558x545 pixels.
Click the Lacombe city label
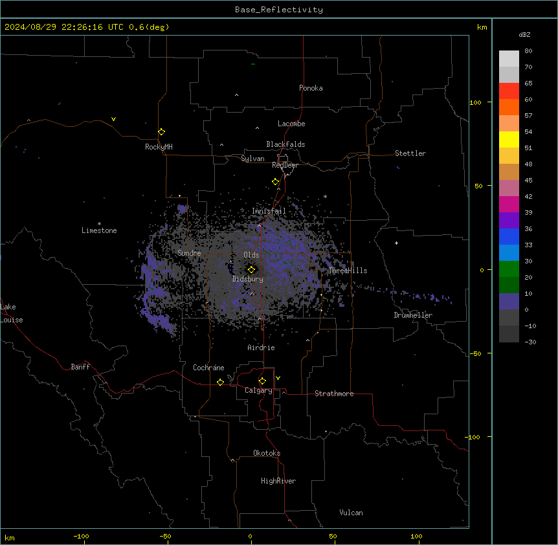point(291,124)
